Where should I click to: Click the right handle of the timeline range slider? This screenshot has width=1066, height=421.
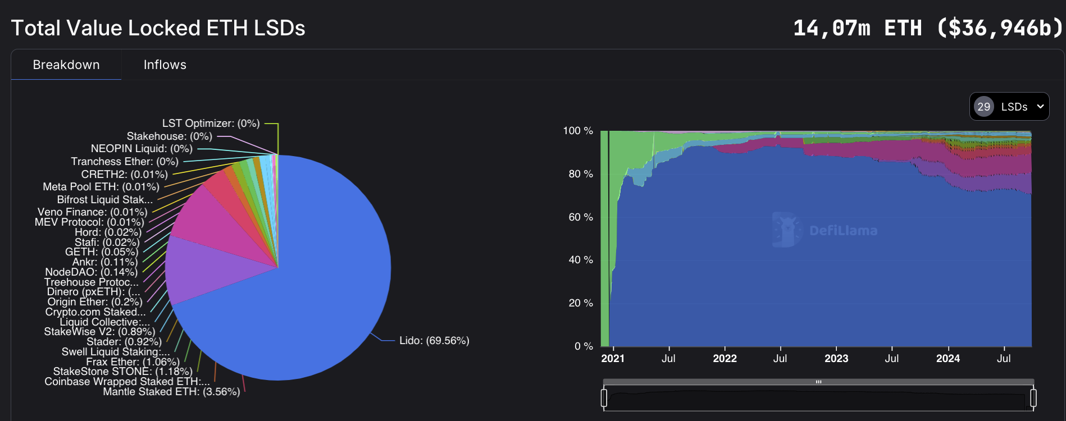pyautogui.click(x=1033, y=398)
